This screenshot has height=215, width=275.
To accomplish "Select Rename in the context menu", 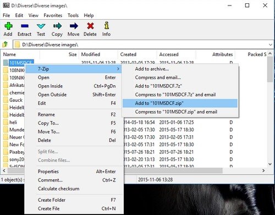I will 73,114.
